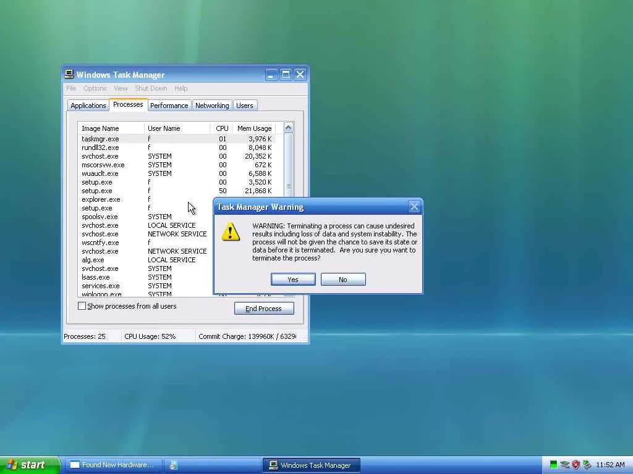Open the Networking tab
Screen dimensions: 633x474
(x=212, y=105)
